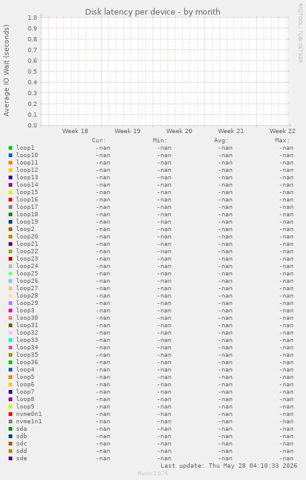Click the 'loop7' legend label

[x=25, y=392]
